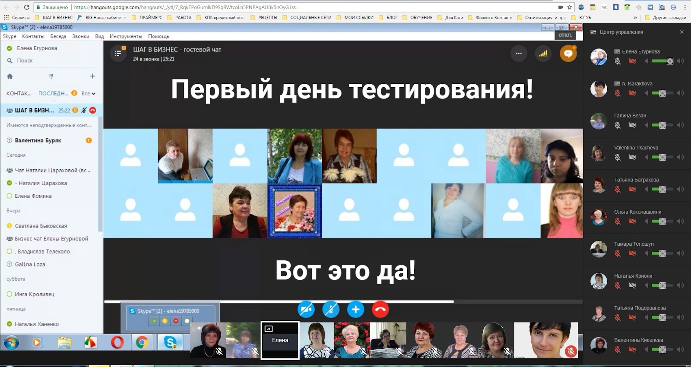
Task: Open the Контакты menu
Action: point(33,36)
